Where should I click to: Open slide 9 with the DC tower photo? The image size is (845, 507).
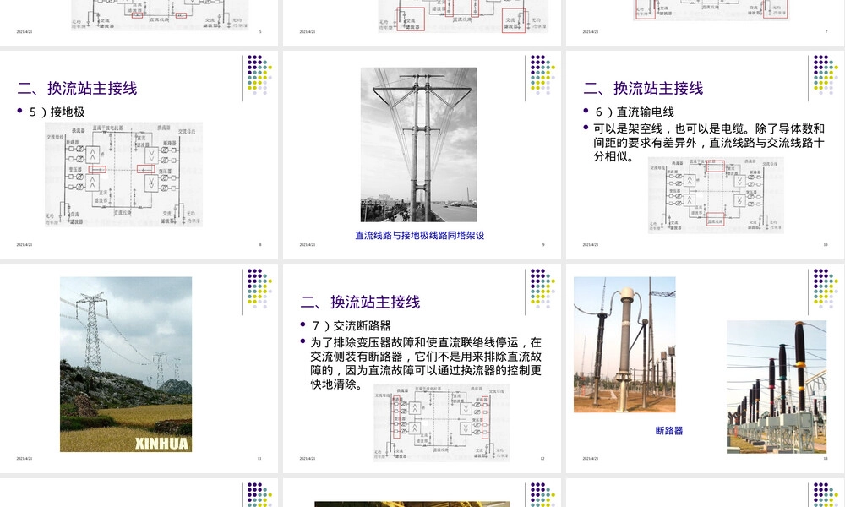(x=422, y=155)
